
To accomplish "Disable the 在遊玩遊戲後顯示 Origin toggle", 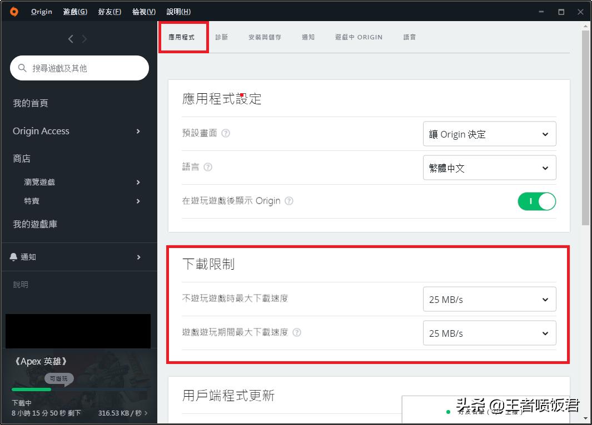I will point(536,201).
